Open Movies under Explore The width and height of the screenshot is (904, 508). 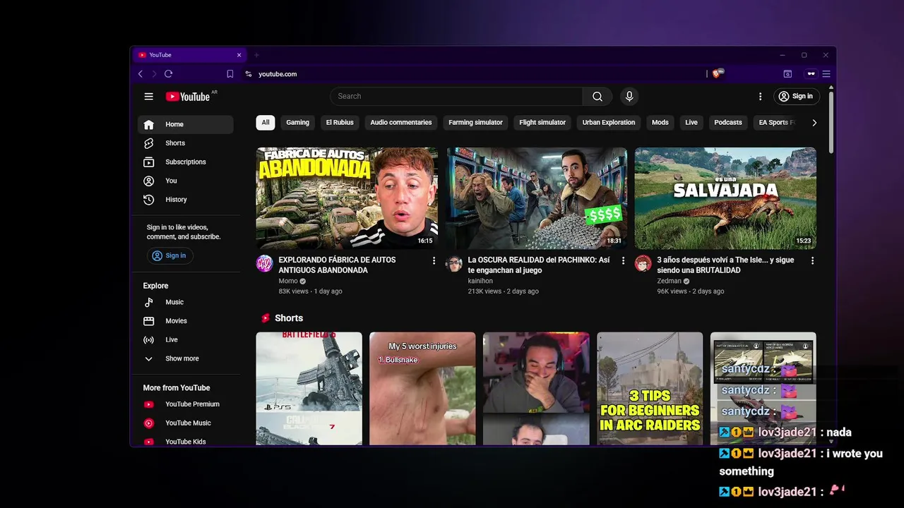coord(185,321)
